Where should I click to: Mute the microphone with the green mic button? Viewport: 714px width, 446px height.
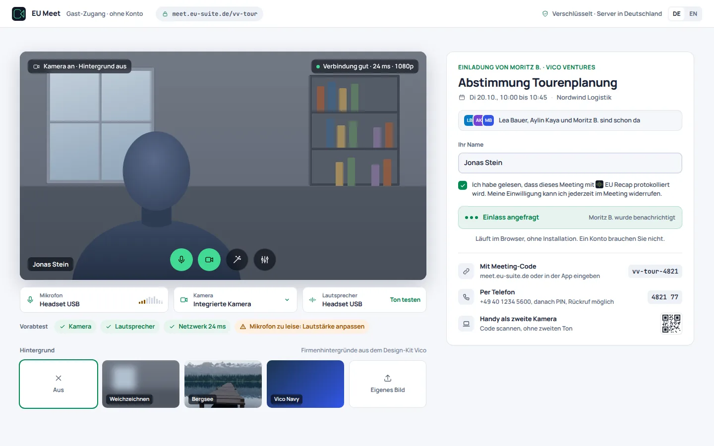pyautogui.click(x=181, y=260)
